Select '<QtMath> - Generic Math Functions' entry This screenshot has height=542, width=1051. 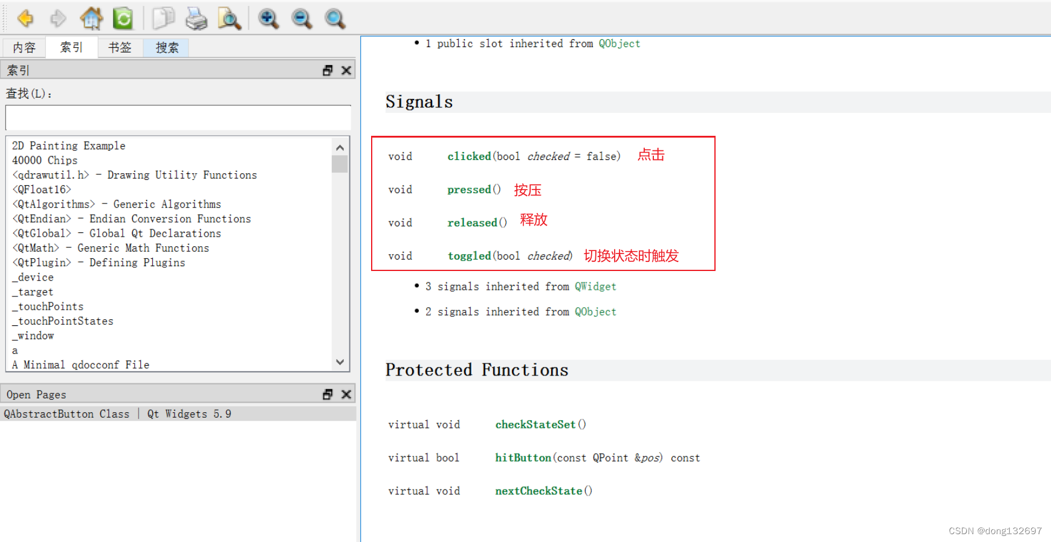click(x=111, y=248)
